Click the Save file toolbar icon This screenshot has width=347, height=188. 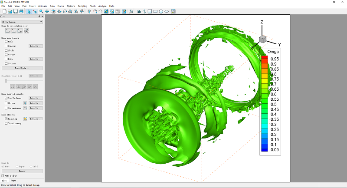(15, 11)
